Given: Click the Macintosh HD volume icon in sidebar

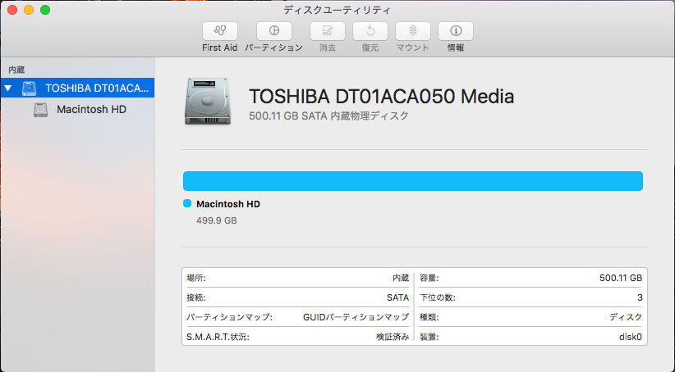Looking at the screenshot, I should 40,110.
